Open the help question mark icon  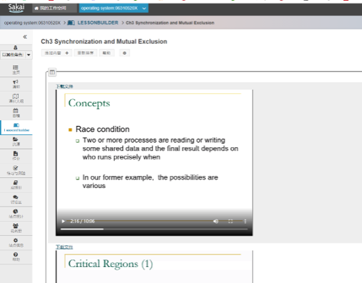(16, 257)
